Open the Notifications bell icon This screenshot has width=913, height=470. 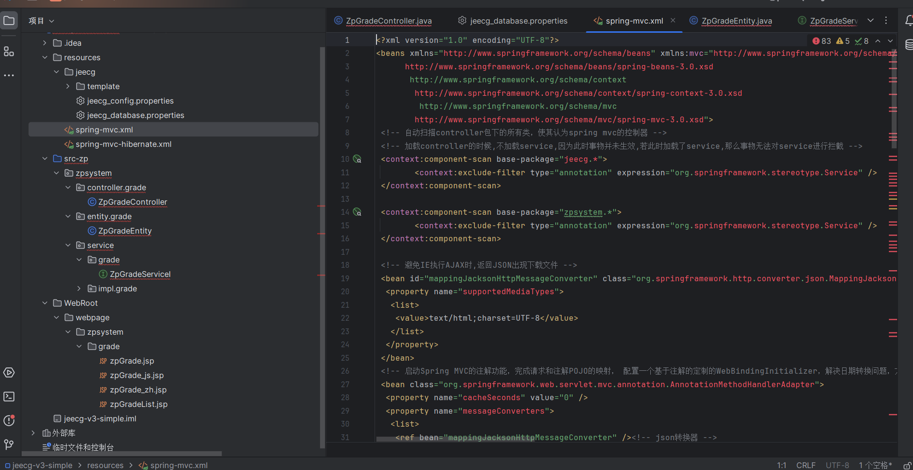(908, 20)
